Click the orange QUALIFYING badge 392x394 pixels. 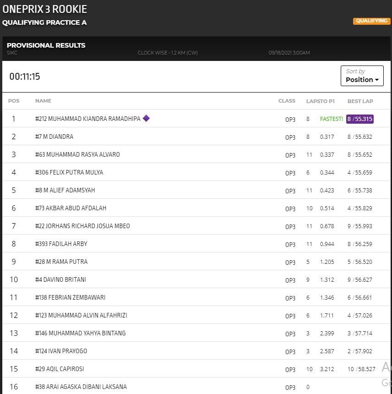371,21
